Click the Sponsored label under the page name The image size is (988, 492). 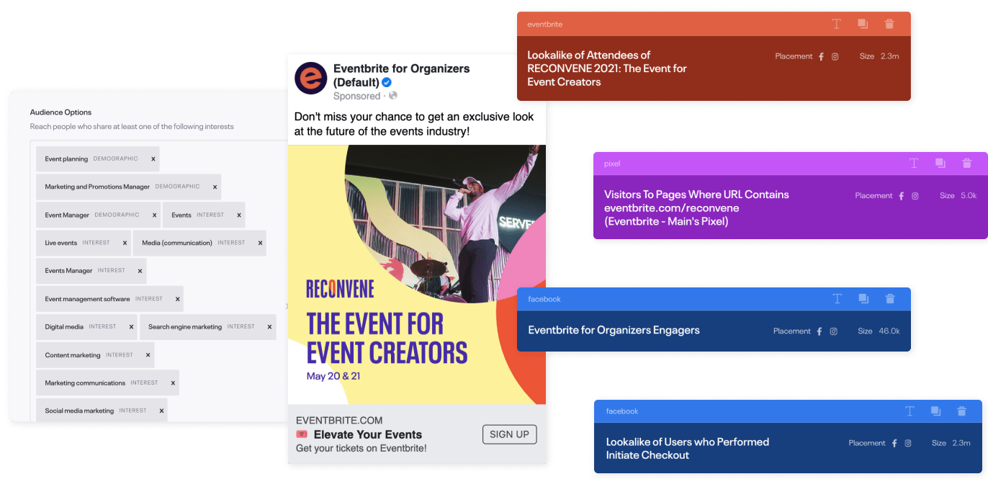point(356,96)
